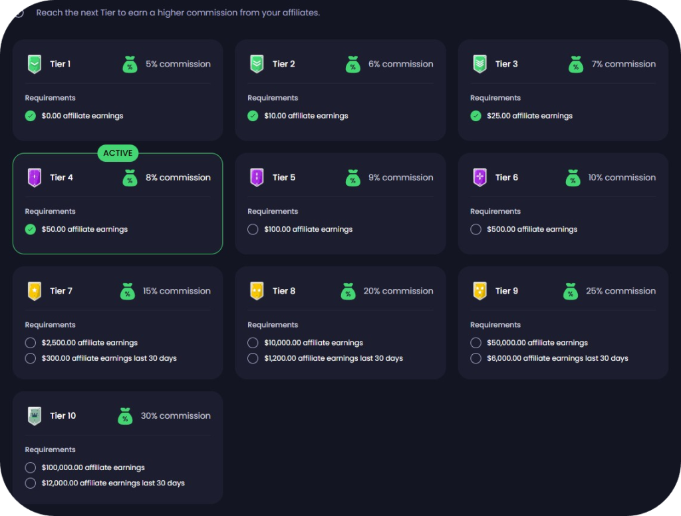Select the $100,000.00 affiliate earnings radio circle
Screen dimensions: 681x516
[30, 468]
